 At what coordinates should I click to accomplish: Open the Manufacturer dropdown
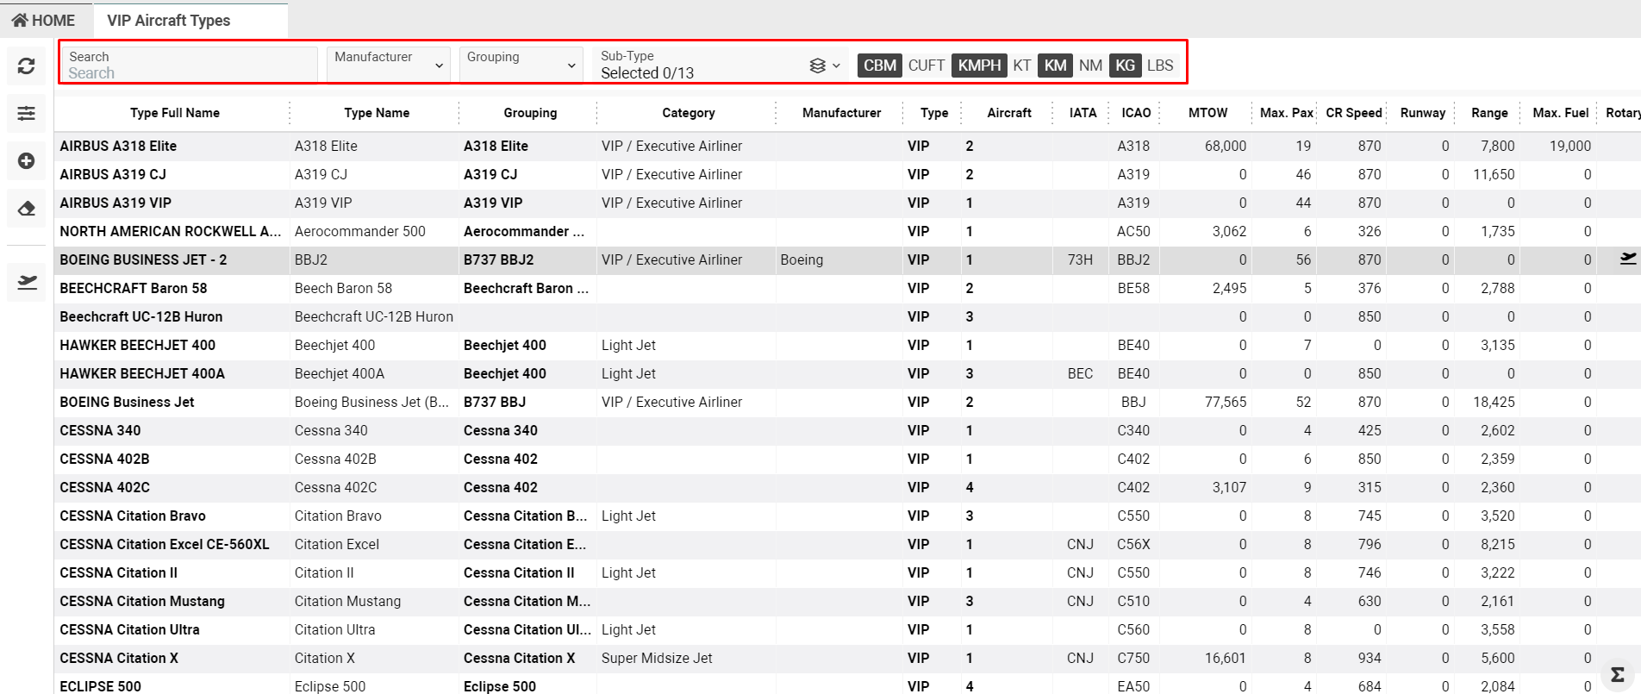point(389,65)
